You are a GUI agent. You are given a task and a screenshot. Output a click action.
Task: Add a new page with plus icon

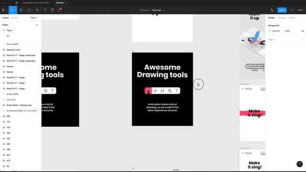tap(37, 25)
